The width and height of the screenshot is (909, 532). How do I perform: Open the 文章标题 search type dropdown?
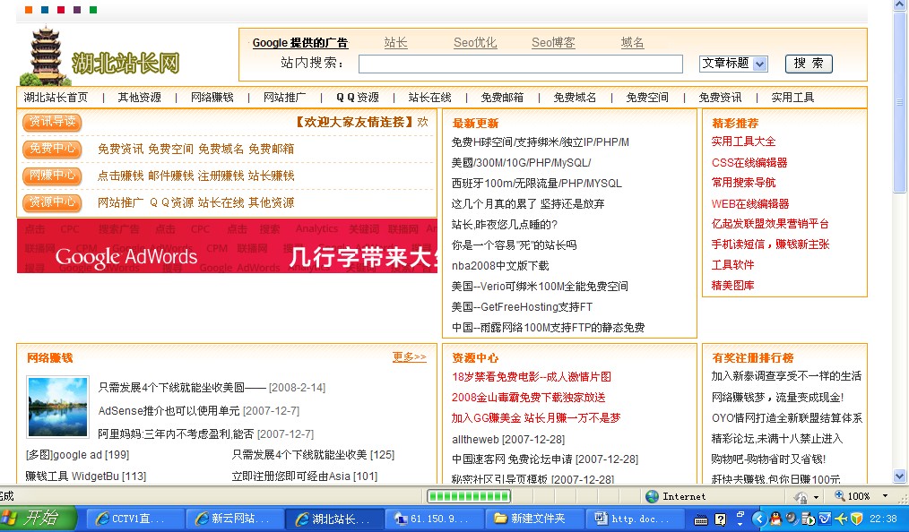tap(733, 64)
